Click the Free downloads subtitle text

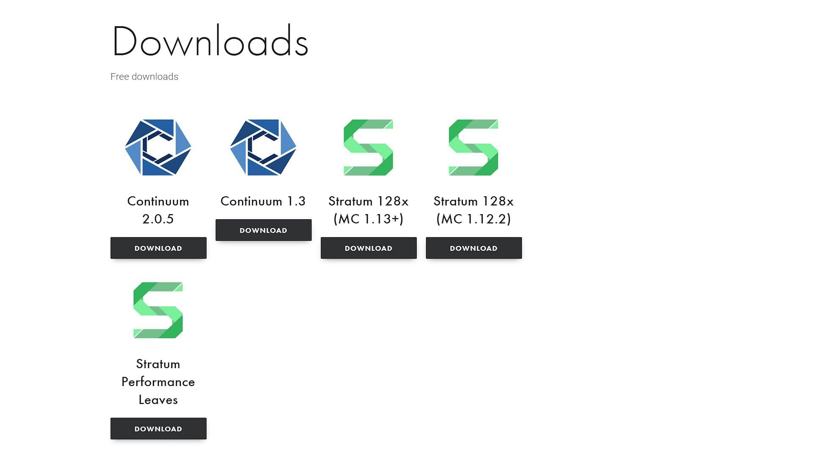tap(144, 77)
